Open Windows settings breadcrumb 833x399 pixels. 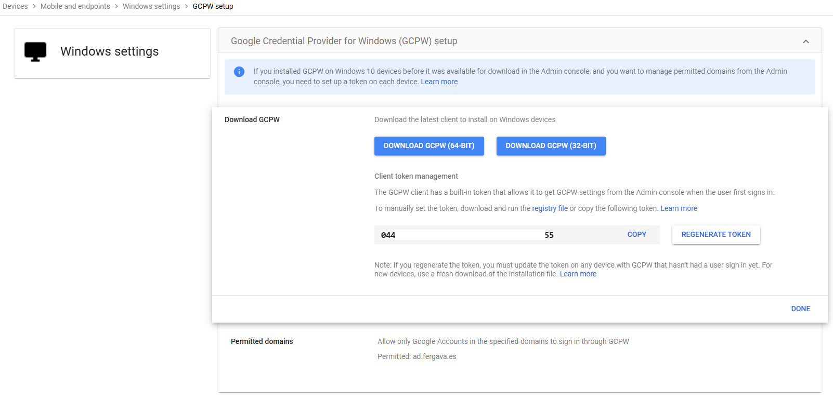(x=151, y=6)
